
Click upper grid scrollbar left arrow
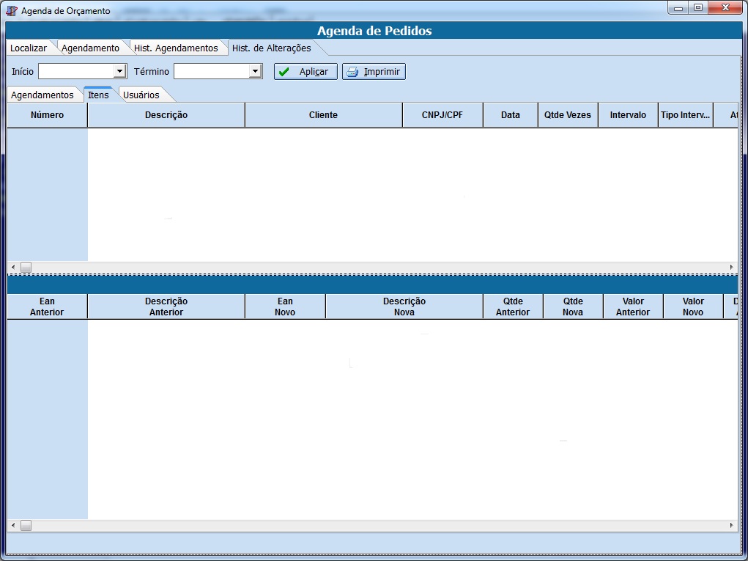point(13,268)
